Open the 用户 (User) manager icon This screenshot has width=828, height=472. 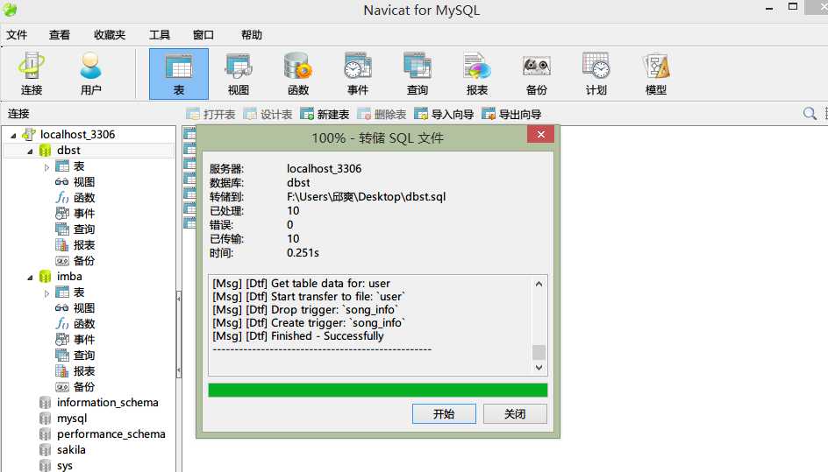(90, 74)
